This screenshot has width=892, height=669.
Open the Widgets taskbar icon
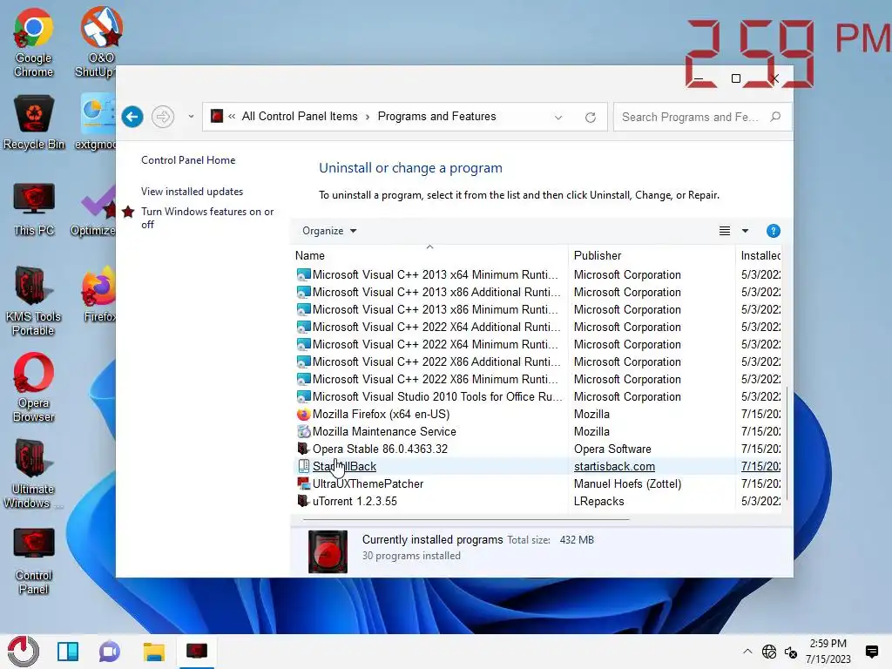pyautogui.click(x=68, y=652)
